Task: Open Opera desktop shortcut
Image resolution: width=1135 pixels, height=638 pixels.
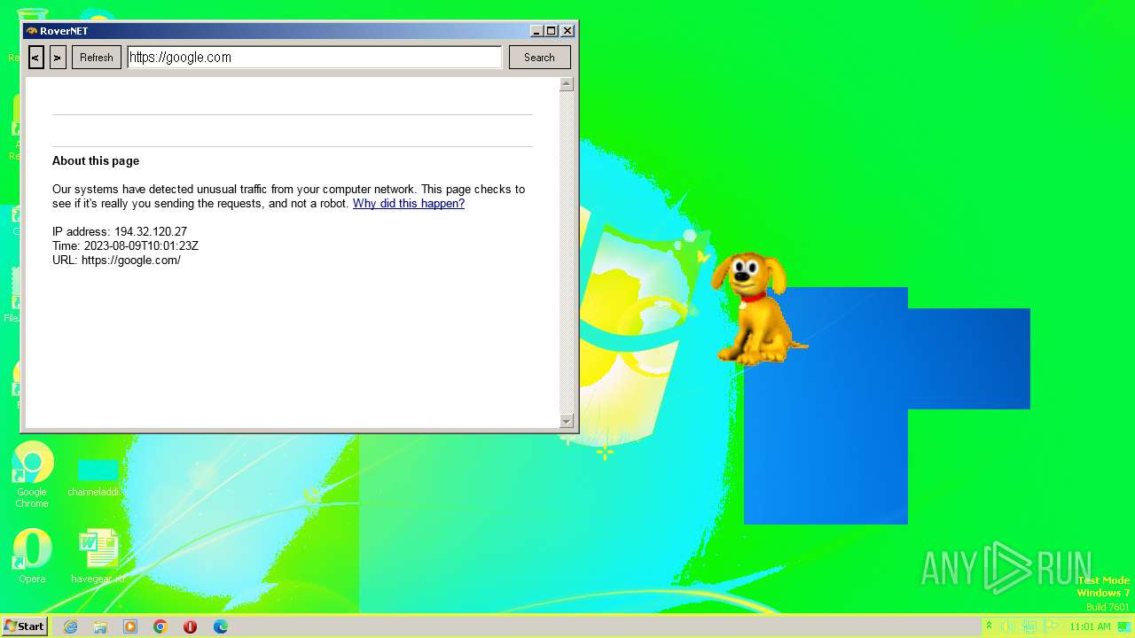Action: tap(32, 556)
